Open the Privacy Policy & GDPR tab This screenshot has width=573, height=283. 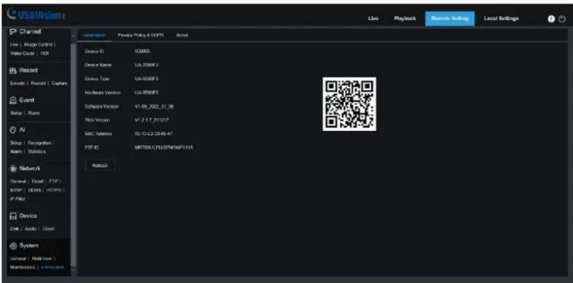coord(140,35)
